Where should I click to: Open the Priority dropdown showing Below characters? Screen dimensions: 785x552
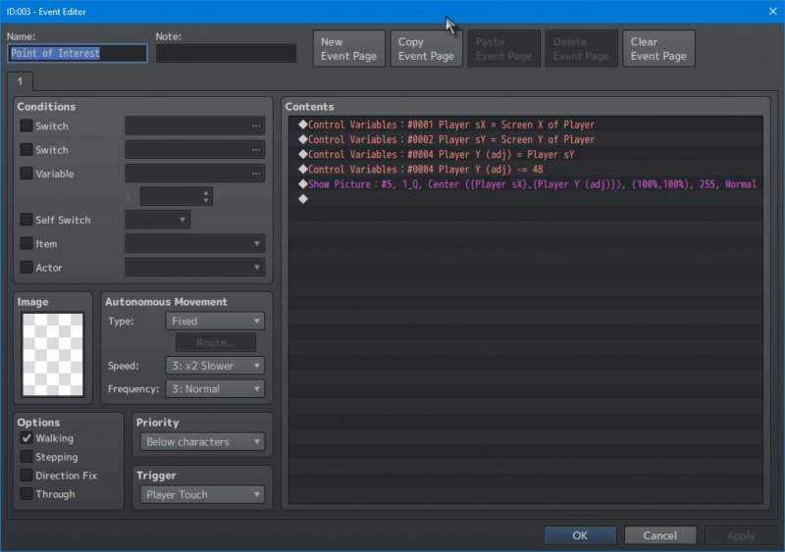coord(202,442)
